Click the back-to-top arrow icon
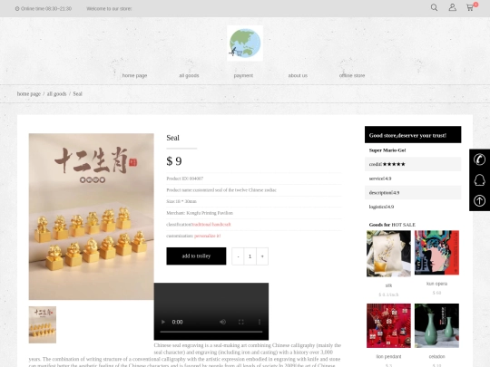The width and height of the screenshot is (490, 367). (479, 200)
